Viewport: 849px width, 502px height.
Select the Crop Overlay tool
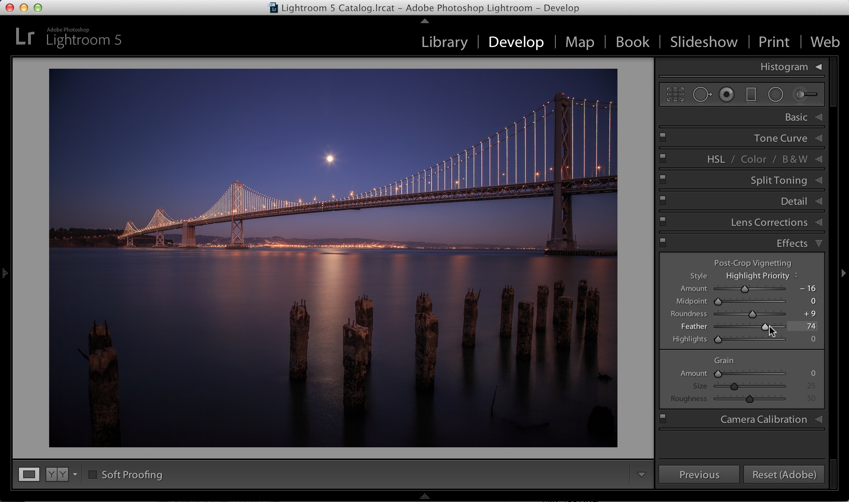point(675,95)
